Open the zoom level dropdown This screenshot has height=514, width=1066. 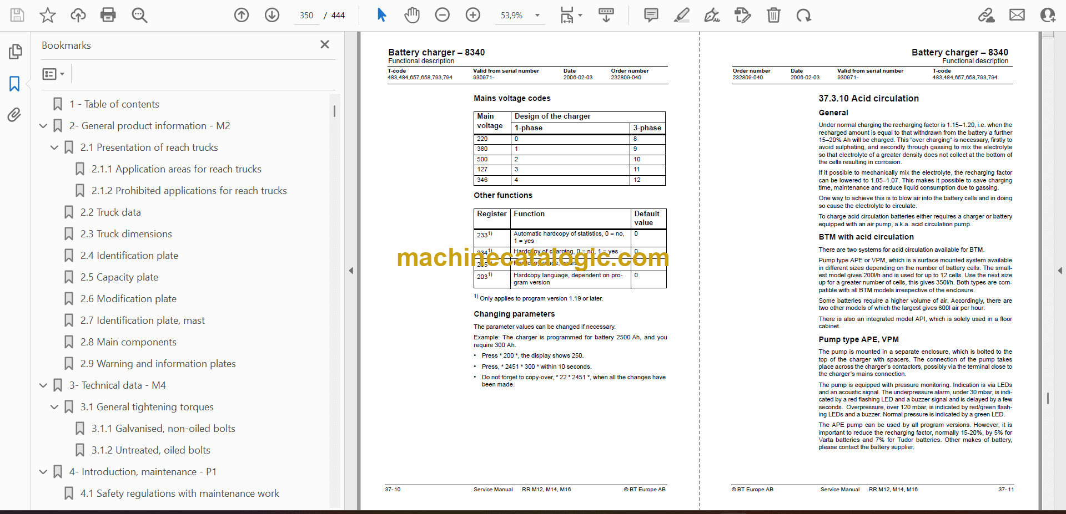(537, 16)
